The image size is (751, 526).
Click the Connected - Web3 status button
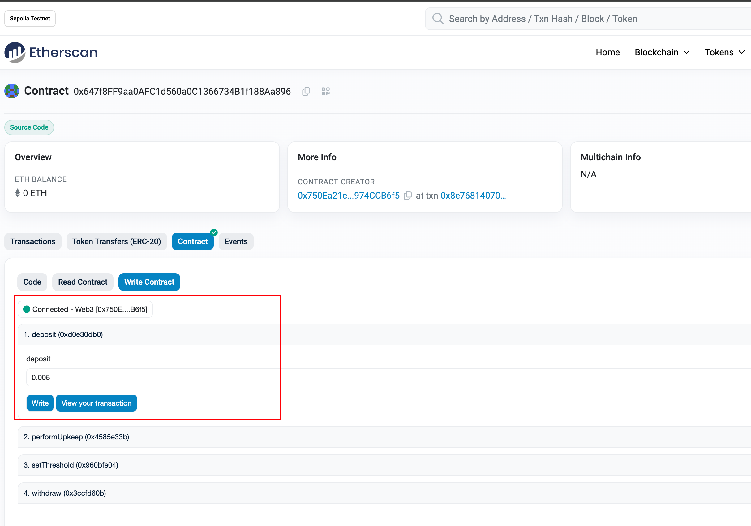(x=85, y=309)
